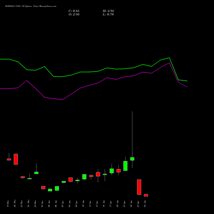Image resolution: width=214 pixels, height=214 pixels.
Task: Select the close value C: 0.85
Action: point(74,11)
